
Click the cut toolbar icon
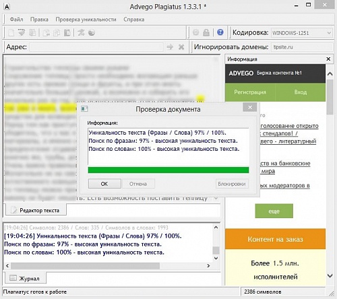47,32
